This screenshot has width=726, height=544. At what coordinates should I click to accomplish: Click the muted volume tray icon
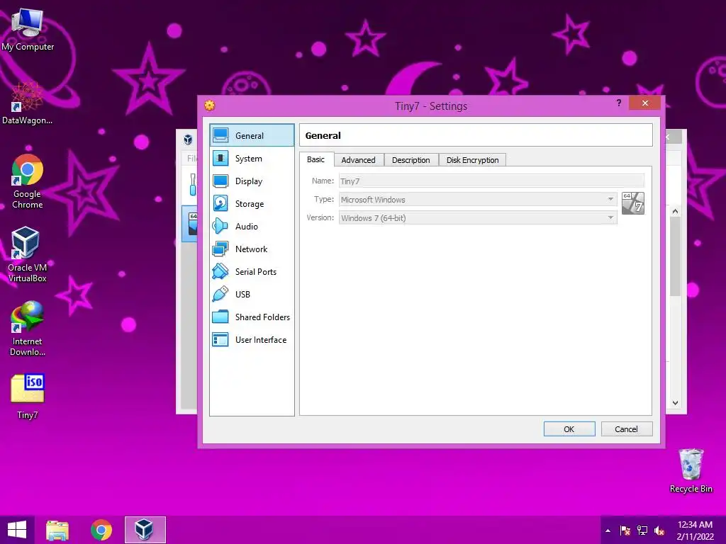[659, 531]
